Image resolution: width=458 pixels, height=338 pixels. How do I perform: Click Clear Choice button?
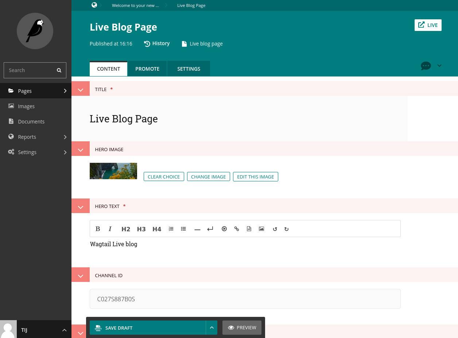coord(164,177)
